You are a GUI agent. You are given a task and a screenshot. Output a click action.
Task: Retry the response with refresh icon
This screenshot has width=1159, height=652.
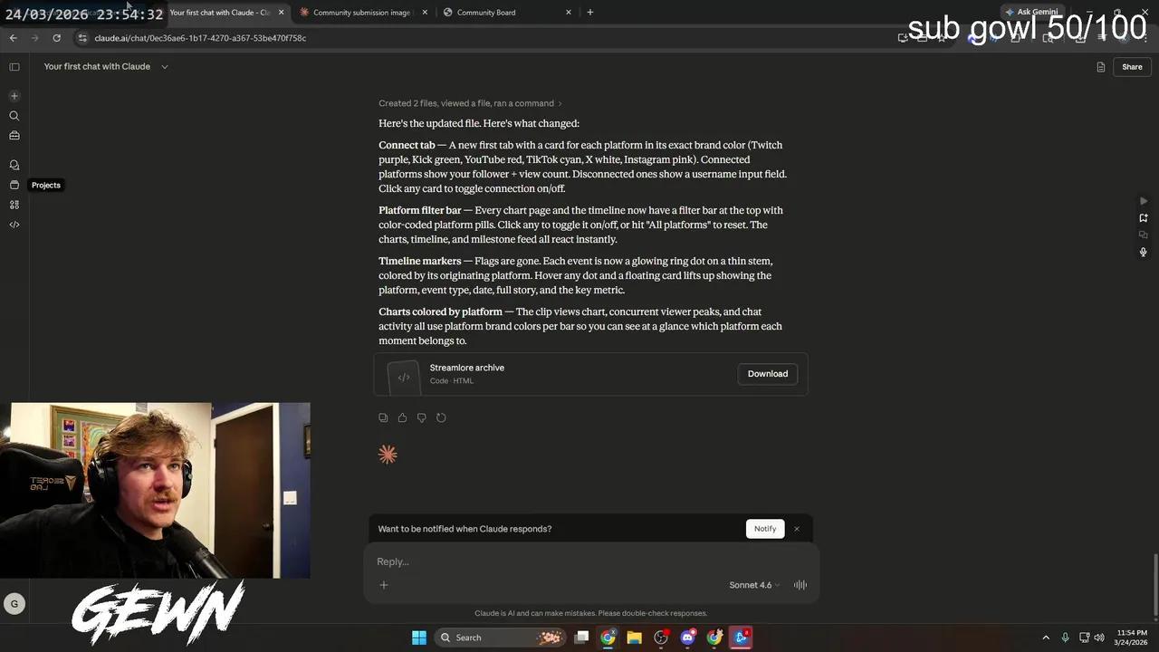click(x=441, y=417)
